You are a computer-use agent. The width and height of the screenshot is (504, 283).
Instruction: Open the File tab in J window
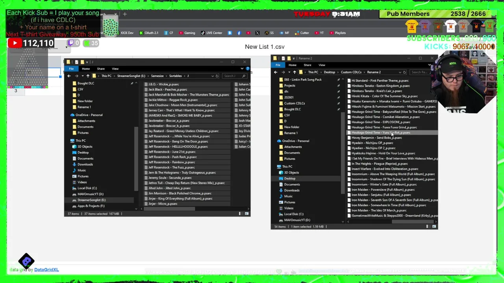tap(71, 69)
